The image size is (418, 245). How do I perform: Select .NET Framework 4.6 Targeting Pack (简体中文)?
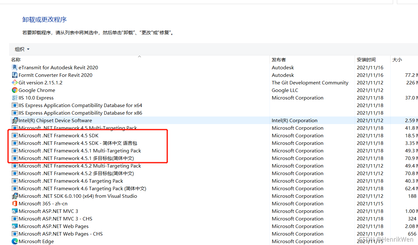82,188
